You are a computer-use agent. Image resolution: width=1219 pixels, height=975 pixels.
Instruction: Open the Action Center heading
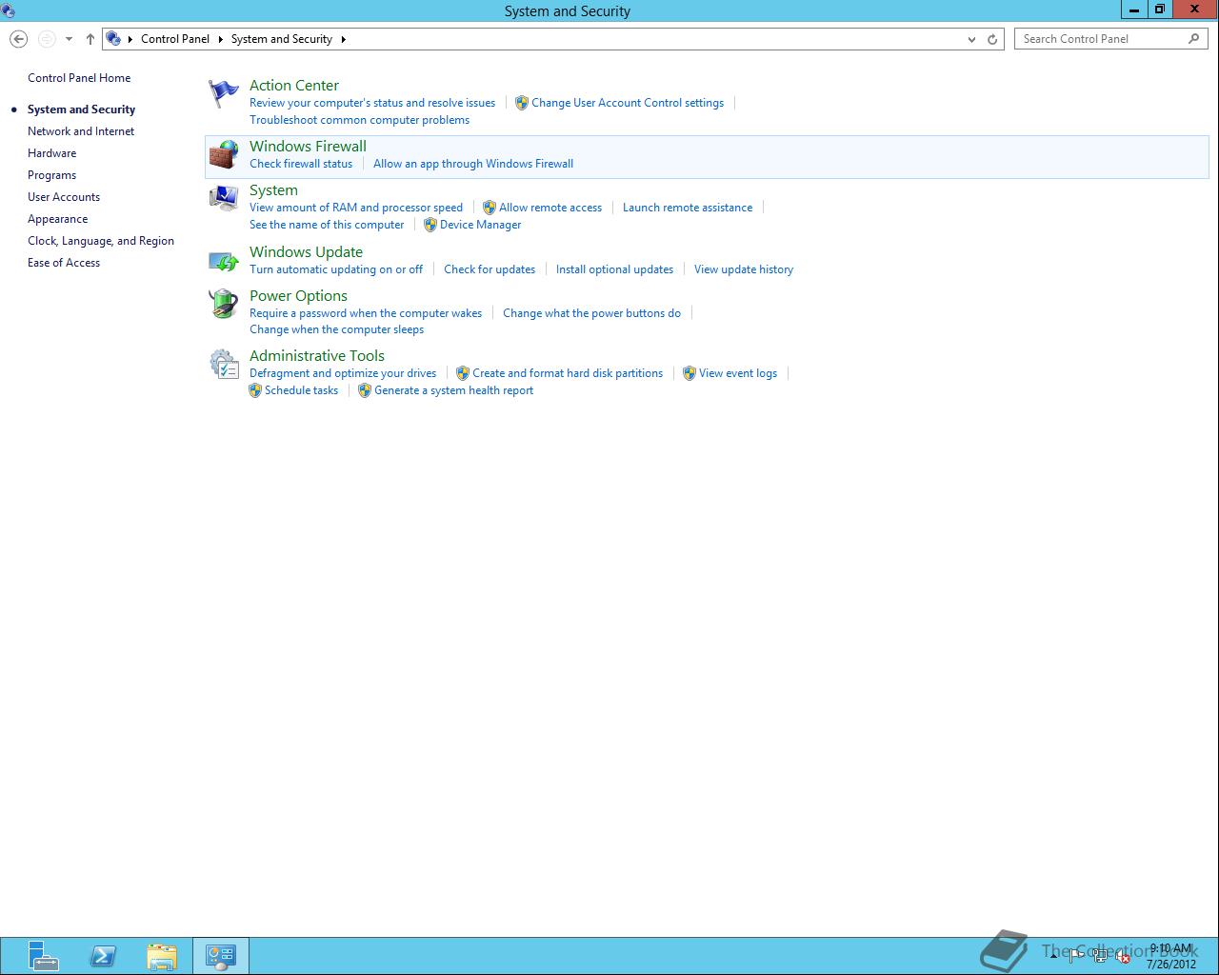point(294,86)
